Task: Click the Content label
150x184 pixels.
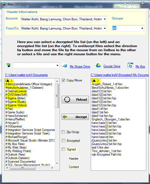Action: [x=74, y=167]
